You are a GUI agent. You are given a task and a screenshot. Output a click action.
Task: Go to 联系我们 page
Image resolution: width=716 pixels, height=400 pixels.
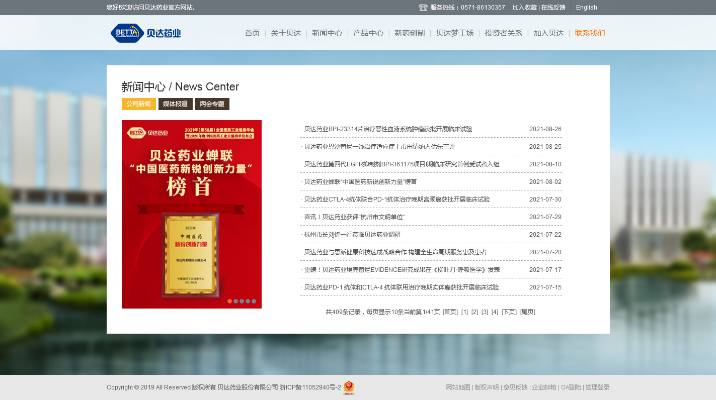click(x=590, y=33)
